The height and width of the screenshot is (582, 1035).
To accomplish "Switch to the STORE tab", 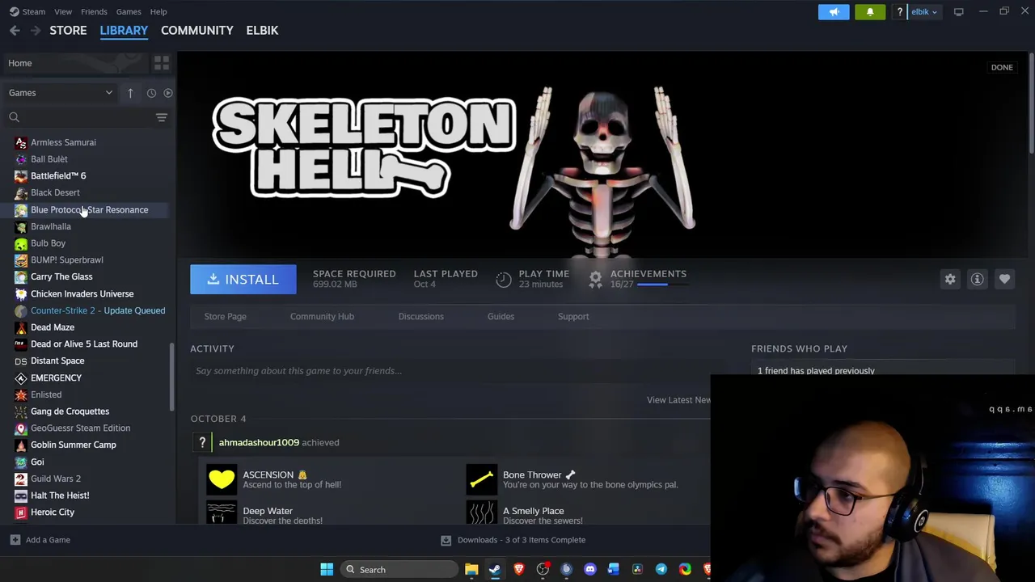I will click(68, 30).
